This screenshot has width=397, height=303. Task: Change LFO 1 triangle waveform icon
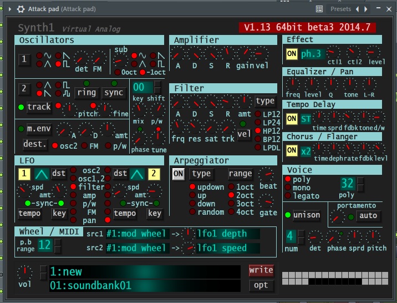[x=42, y=174]
